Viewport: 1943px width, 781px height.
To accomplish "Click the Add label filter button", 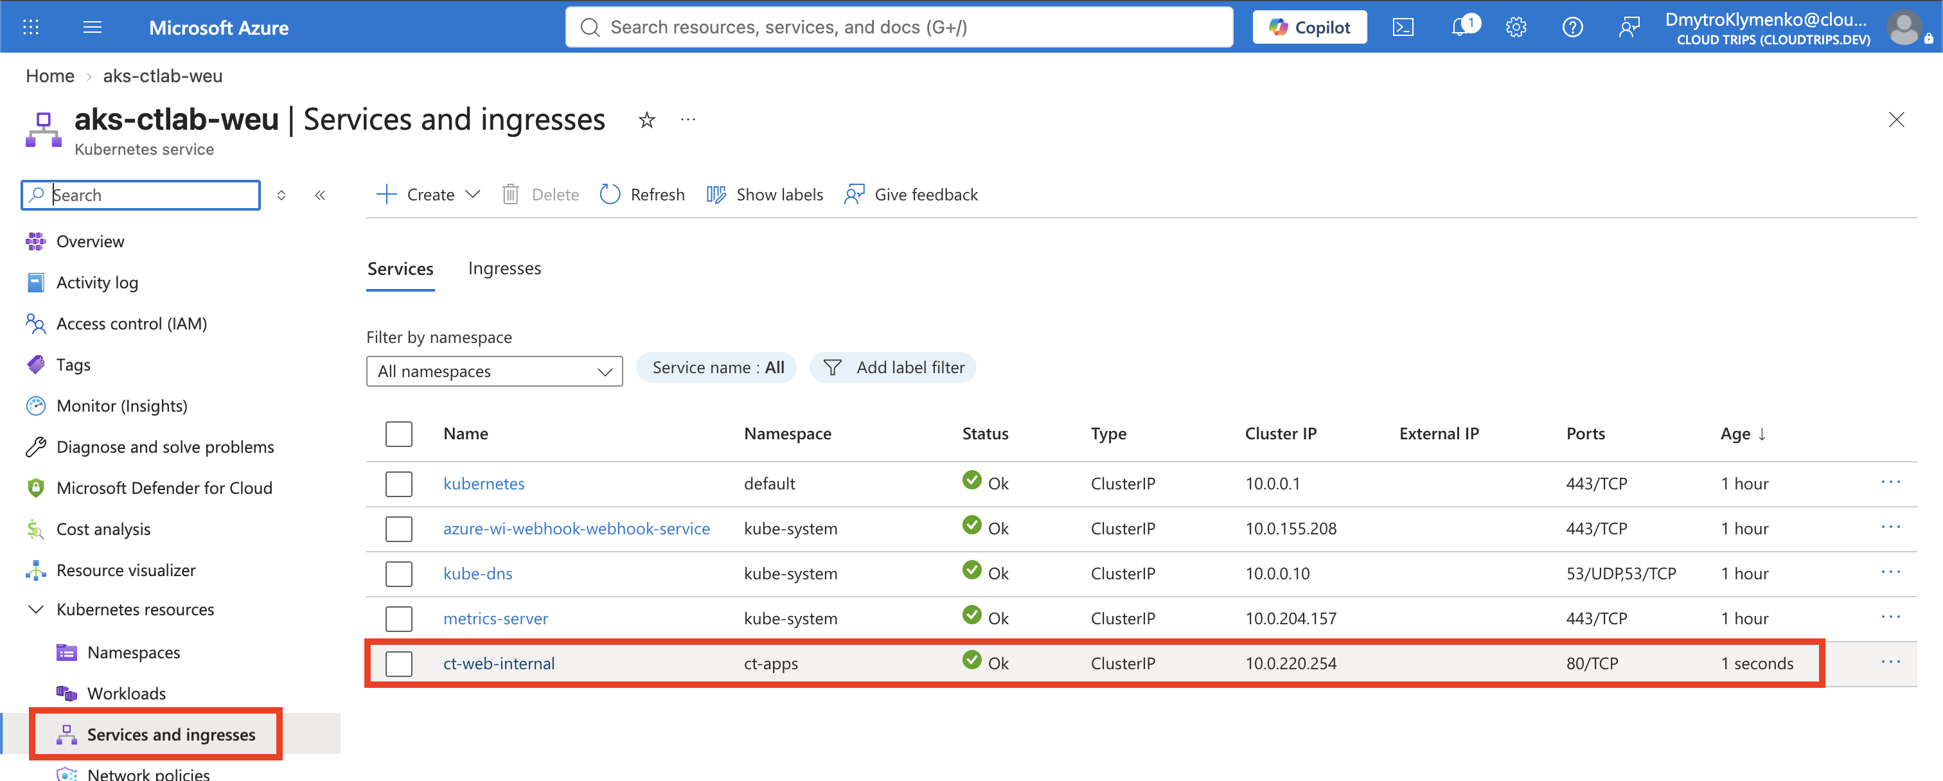I will 893,367.
